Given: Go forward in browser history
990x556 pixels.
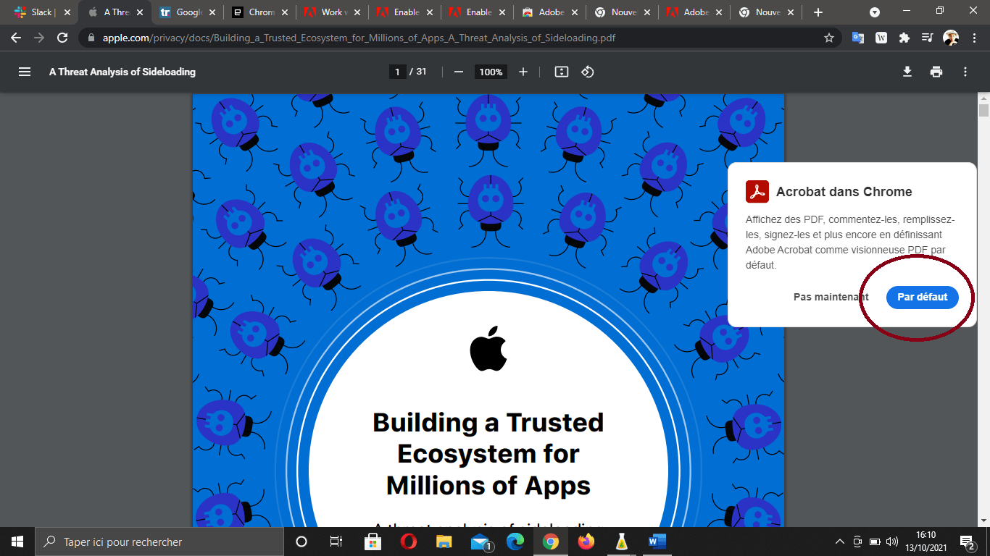Looking at the screenshot, I should [39, 38].
